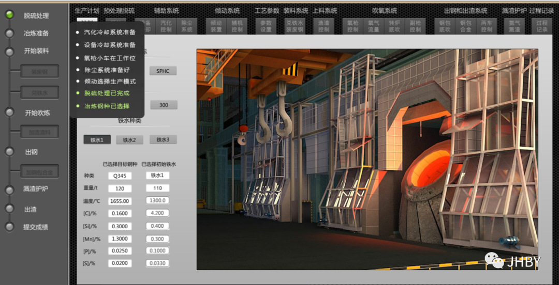559x285 pixels.
Task: Click the target temperature field 1655.00
Action: pyautogui.click(x=120, y=201)
